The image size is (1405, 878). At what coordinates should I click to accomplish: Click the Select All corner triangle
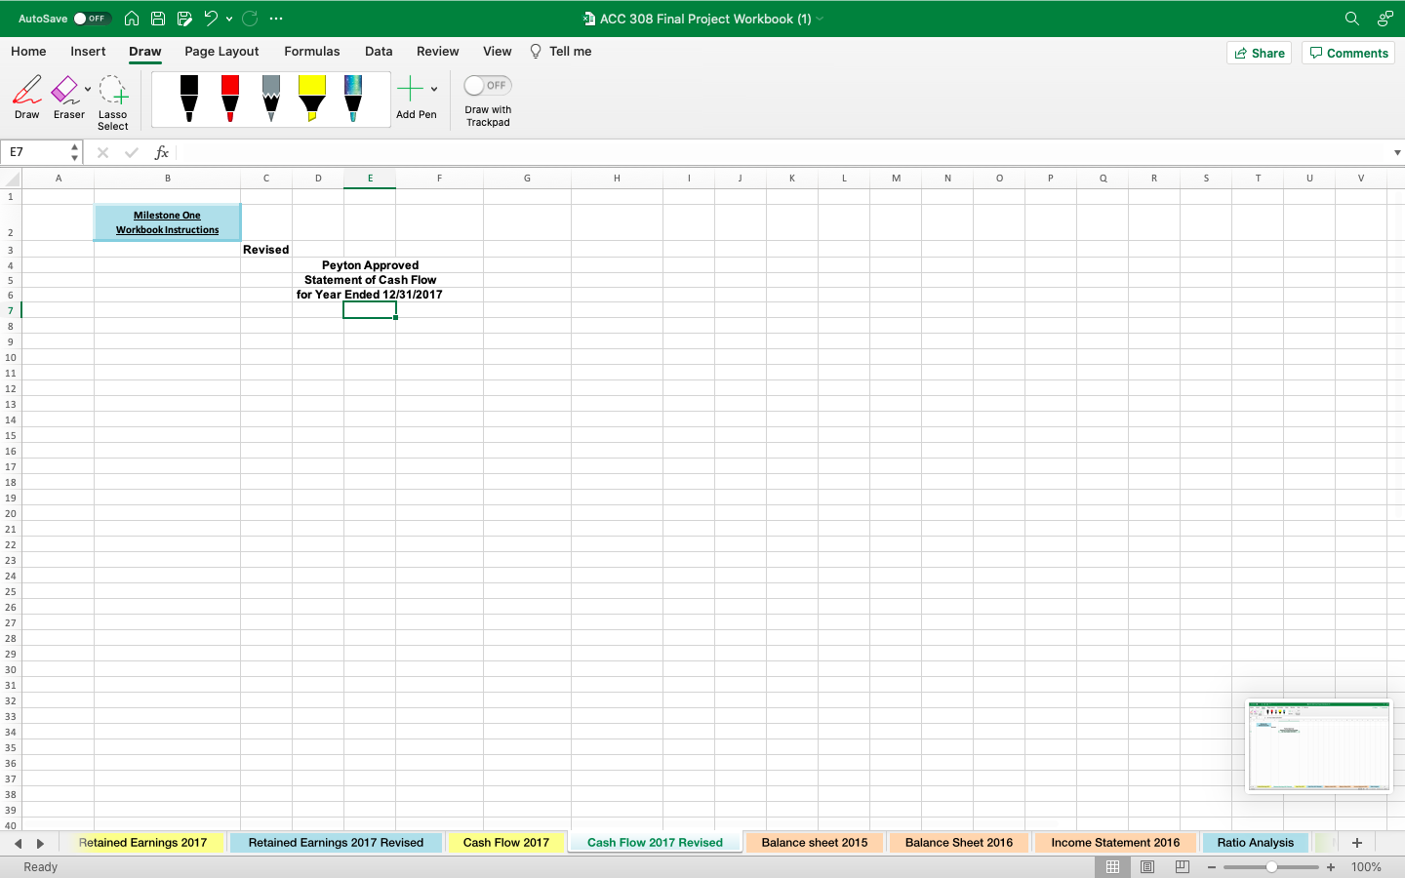point(12,179)
